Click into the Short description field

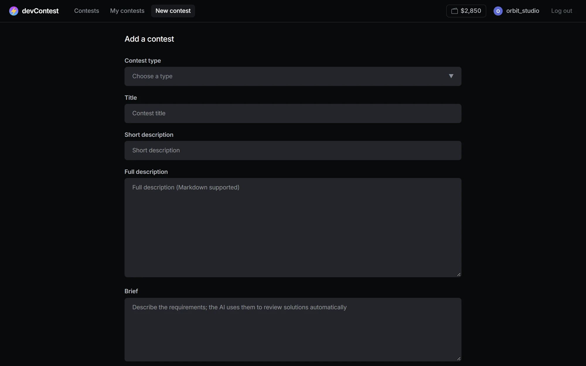pyautogui.click(x=293, y=150)
